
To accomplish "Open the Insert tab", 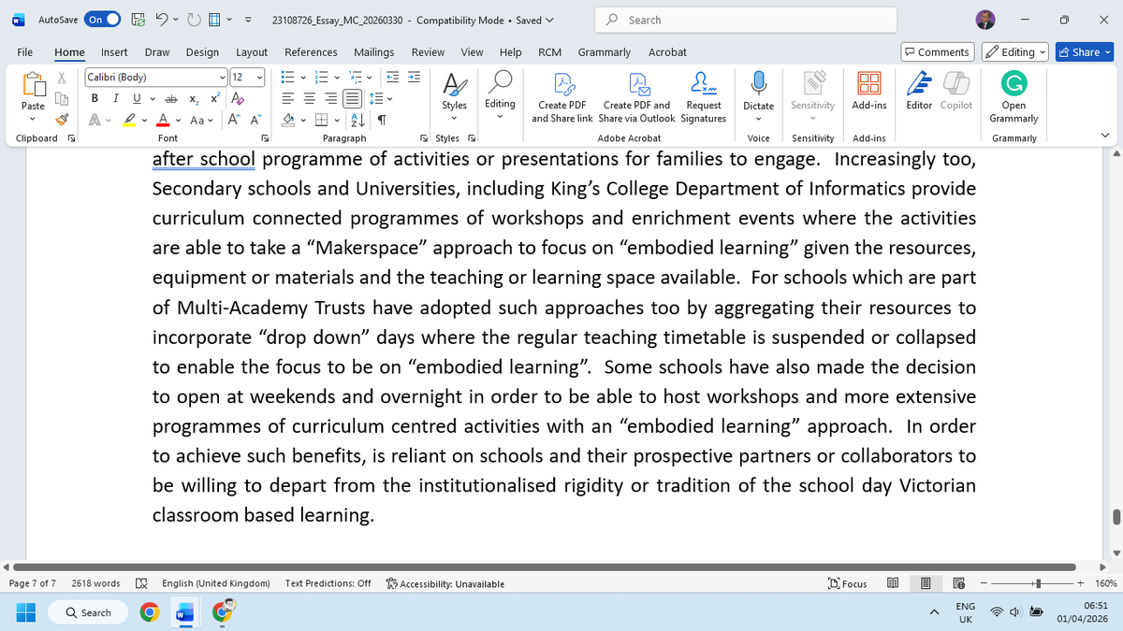I will (x=114, y=52).
